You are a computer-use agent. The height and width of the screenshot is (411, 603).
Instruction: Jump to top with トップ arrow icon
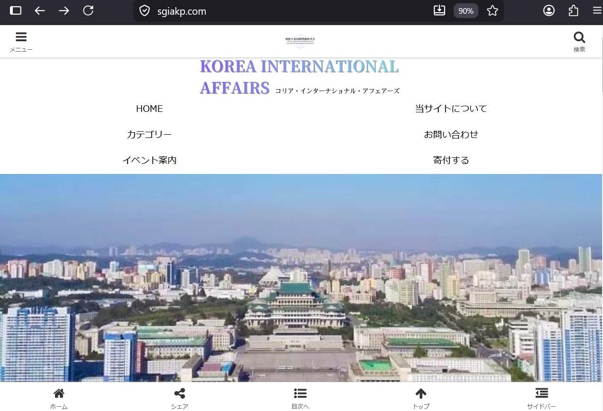[420, 393]
